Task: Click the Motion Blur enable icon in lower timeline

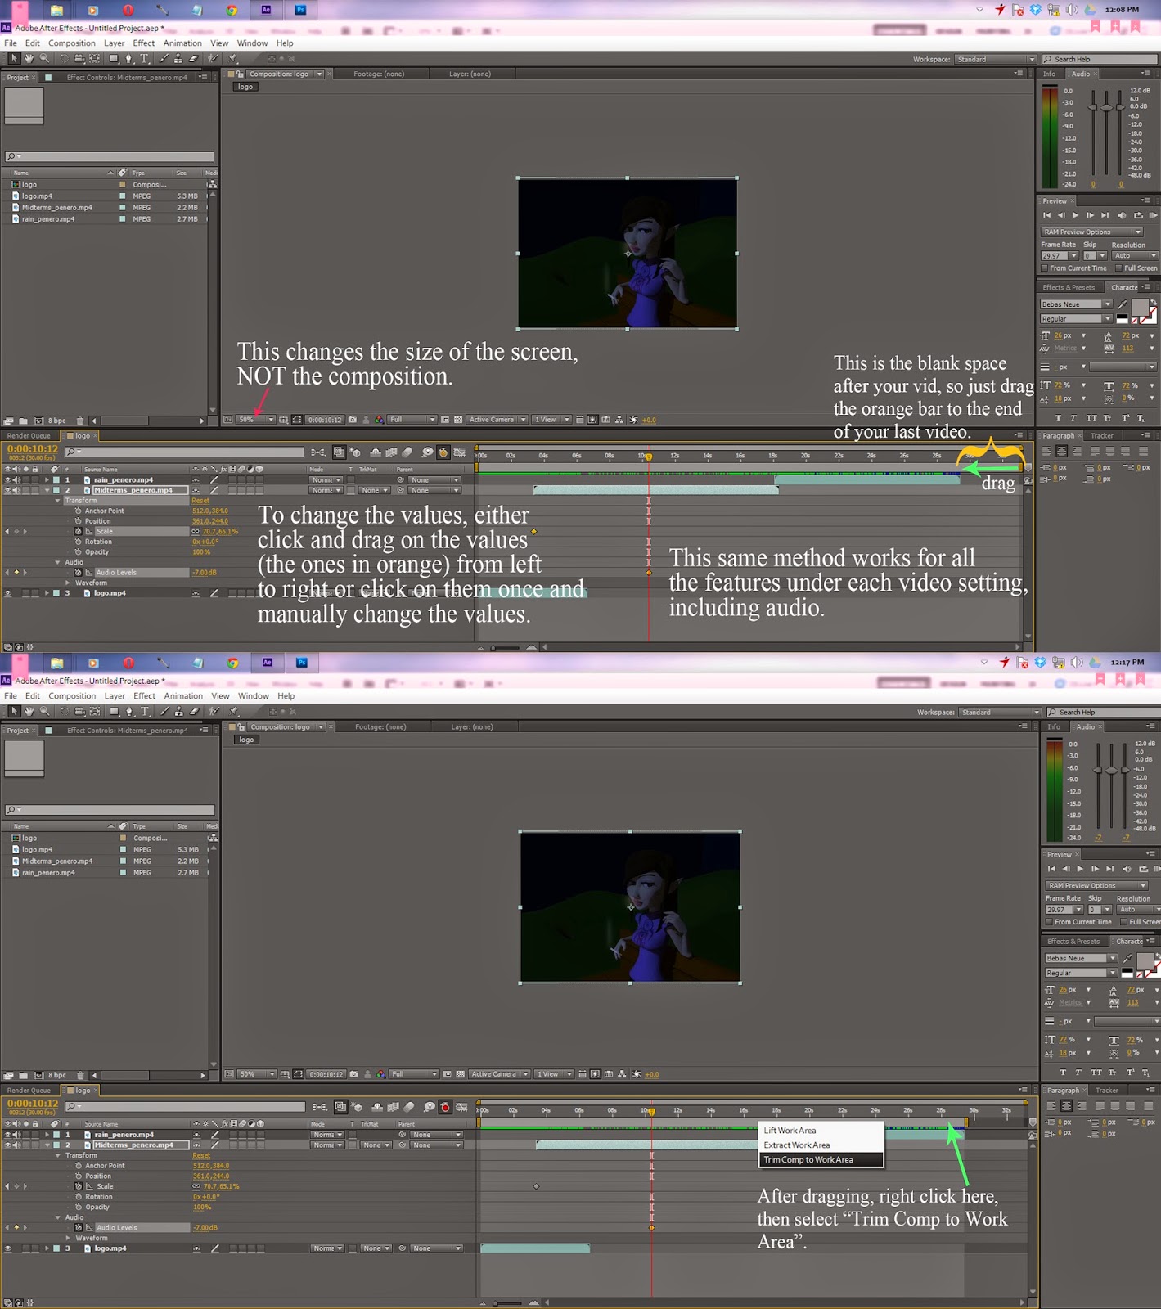Action: coord(409,1107)
